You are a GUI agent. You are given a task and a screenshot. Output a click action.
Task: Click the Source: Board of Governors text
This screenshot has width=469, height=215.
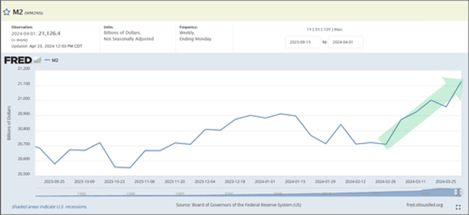click(x=238, y=205)
